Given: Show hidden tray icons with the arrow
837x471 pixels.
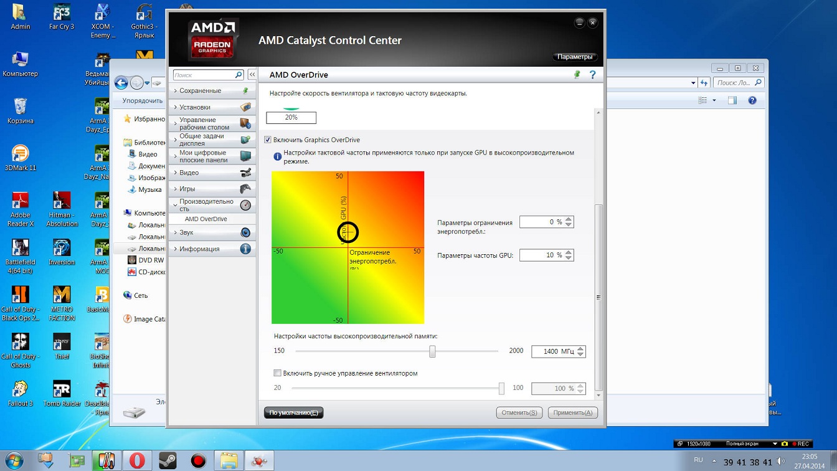Looking at the screenshot, I should coord(714,462).
